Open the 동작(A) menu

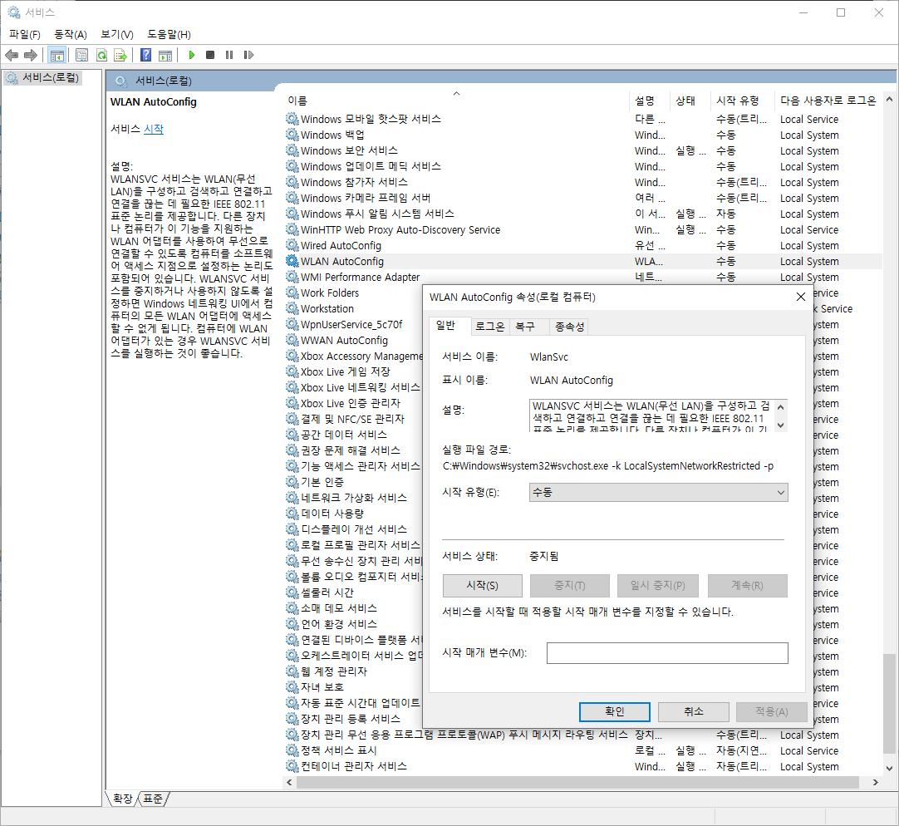point(71,34)
